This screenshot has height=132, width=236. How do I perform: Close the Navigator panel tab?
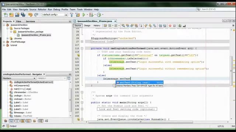[44, 74]
